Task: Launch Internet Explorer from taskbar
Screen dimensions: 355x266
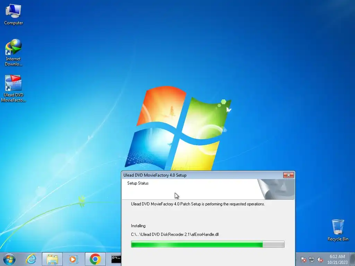Action: pyautogui.click(x=31, y=259)
